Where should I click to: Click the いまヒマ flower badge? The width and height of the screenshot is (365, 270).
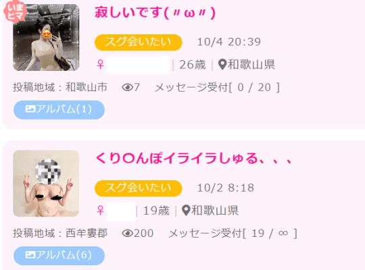pos(15,11)
